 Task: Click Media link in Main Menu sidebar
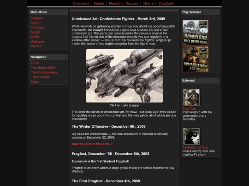[x=35, y=37]
